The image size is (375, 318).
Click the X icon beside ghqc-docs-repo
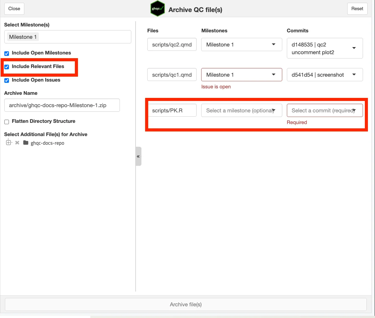(x=17, y=143)
